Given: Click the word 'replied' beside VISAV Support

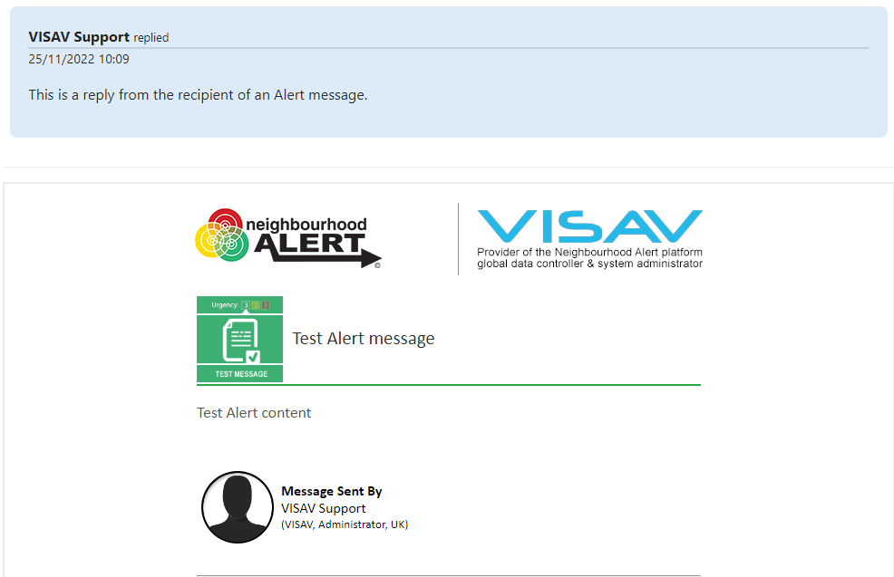Looking at the screenshot, I should pos(151,38).
